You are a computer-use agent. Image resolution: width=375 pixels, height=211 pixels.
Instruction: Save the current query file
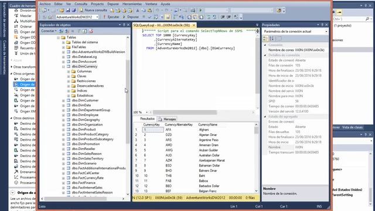(x=68, y=11)
